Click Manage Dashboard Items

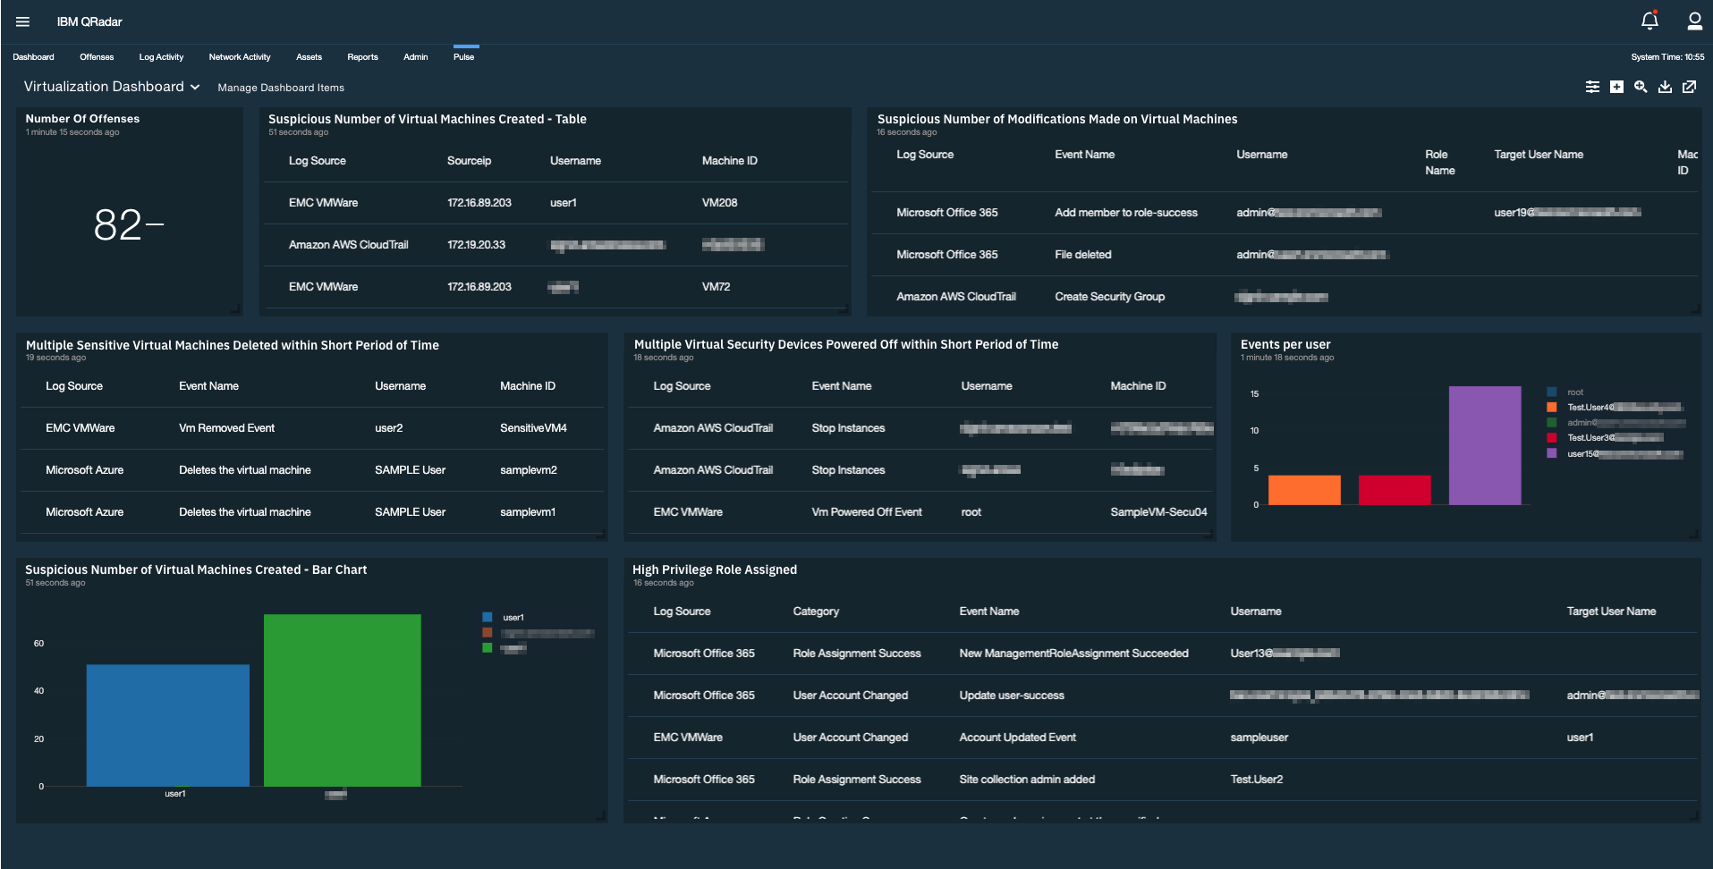tap(280, 87)
